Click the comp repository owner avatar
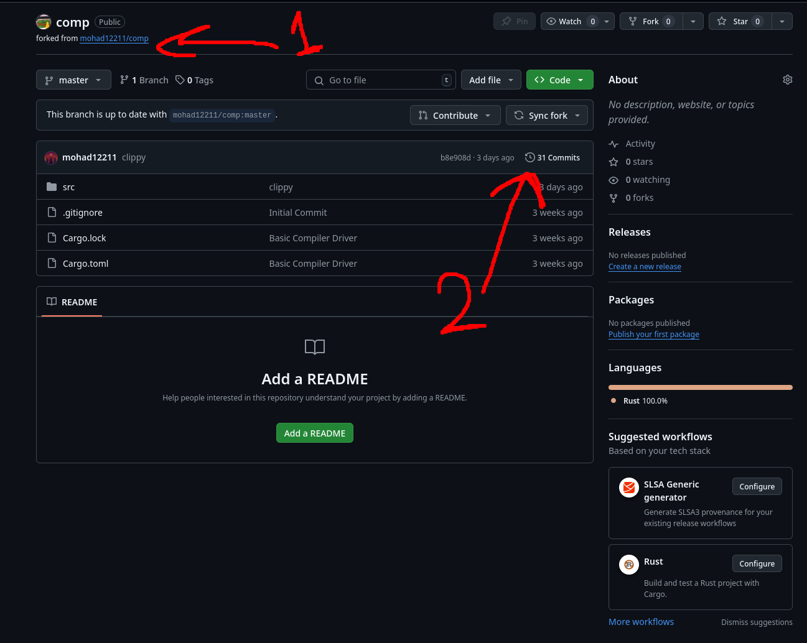The width and height of the screenshot is (807, 643). (x=44, y=22)
